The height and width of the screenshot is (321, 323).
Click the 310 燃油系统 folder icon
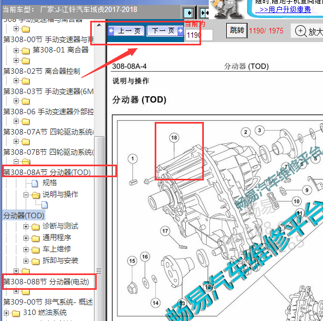[x=16, y=313]
